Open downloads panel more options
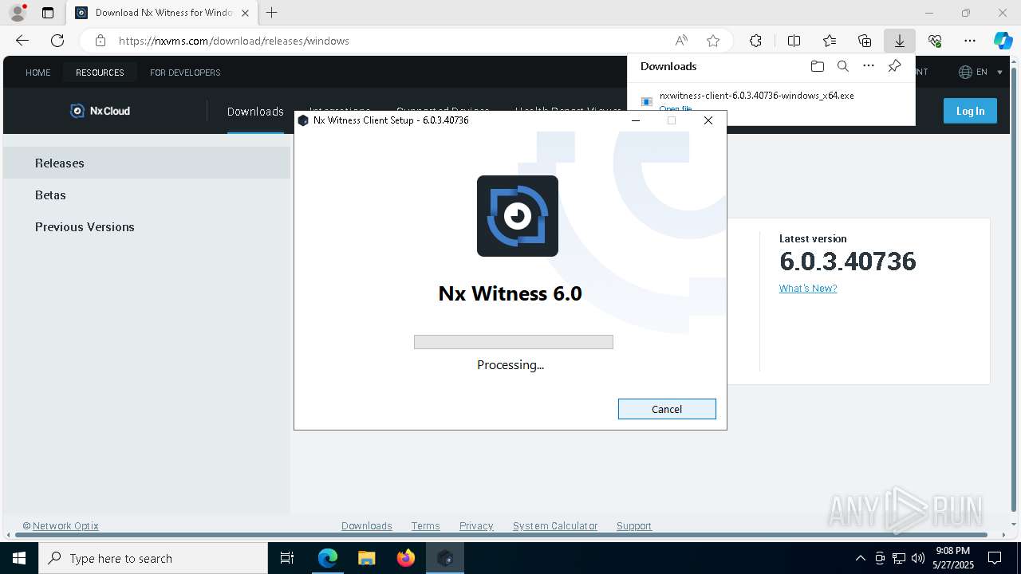Image resolution: width=1021 pixels, height=574 pixels. point(869,66)
